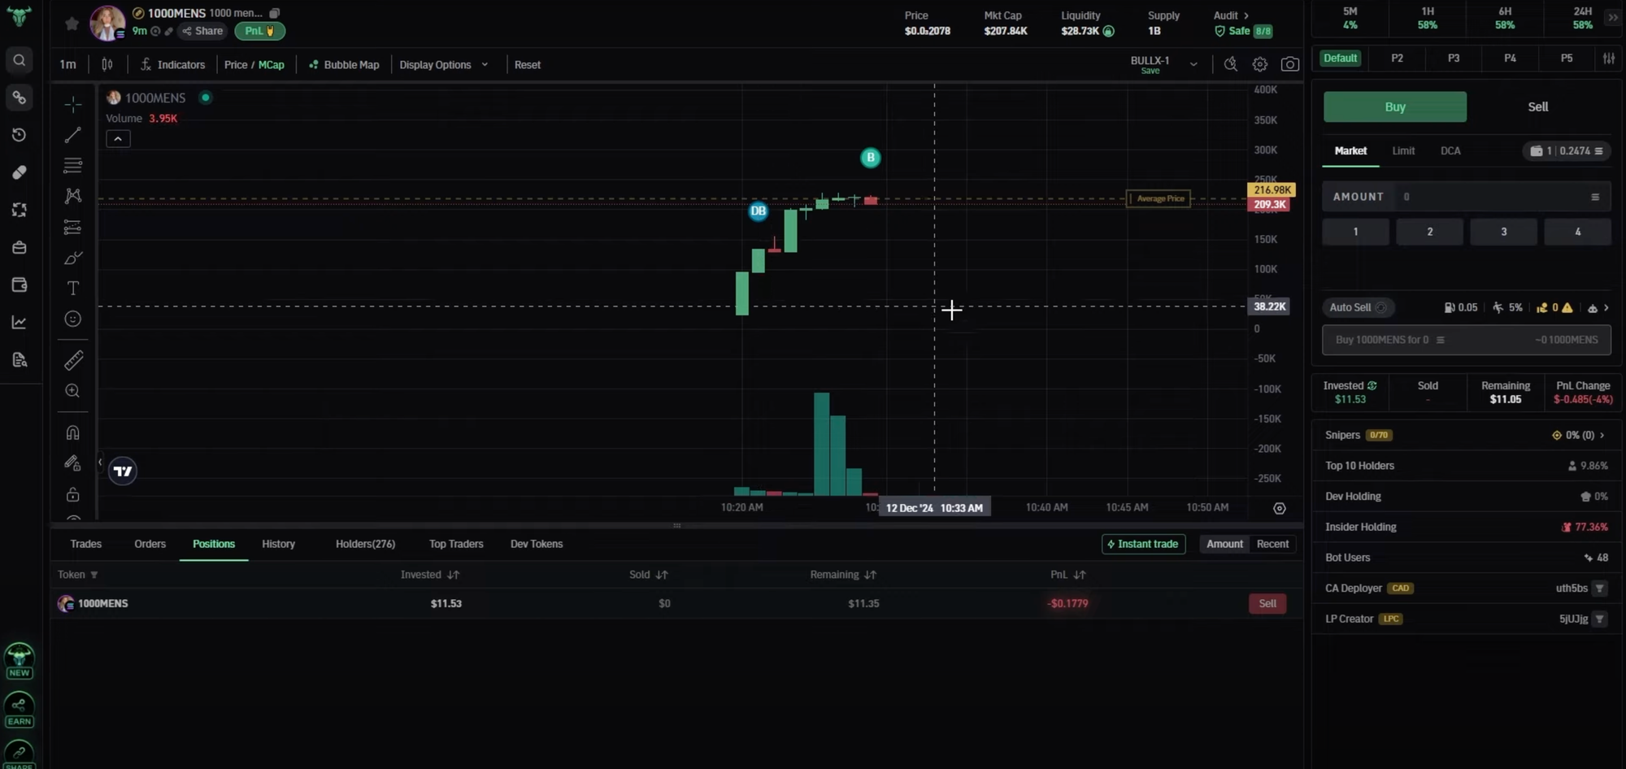Select the emoji sticker tool
This screenshot has height=769, width=1626.
[73, 319]
